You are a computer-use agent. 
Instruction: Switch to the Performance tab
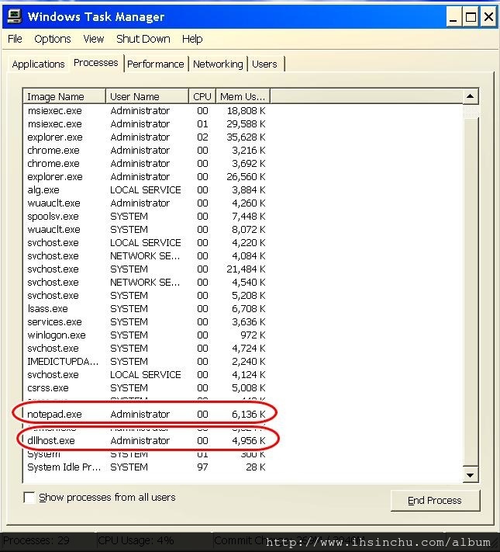(x=155, y=64)
